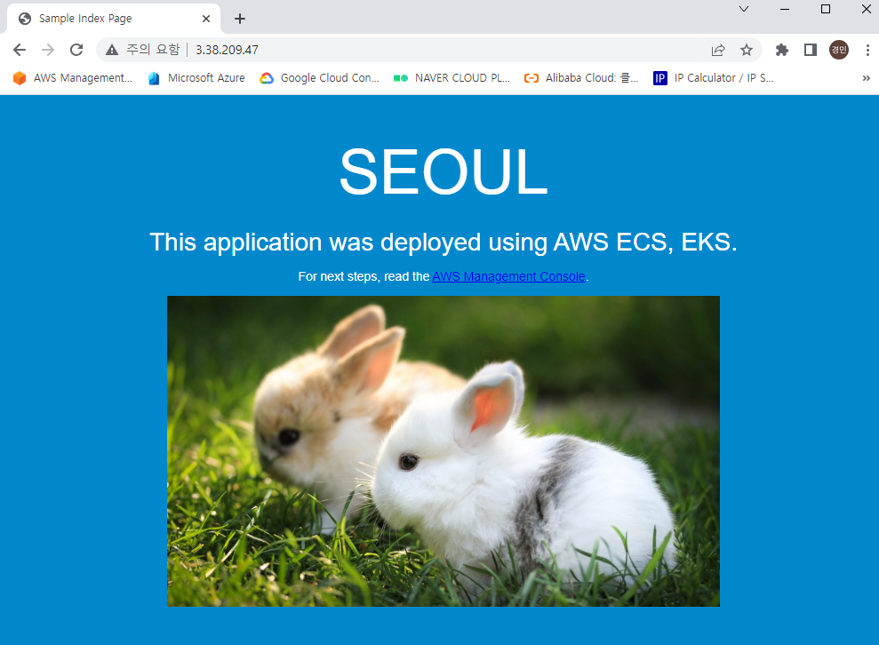Close the Sample Index Page tab

pyautogui.click(x=205, y=19)
